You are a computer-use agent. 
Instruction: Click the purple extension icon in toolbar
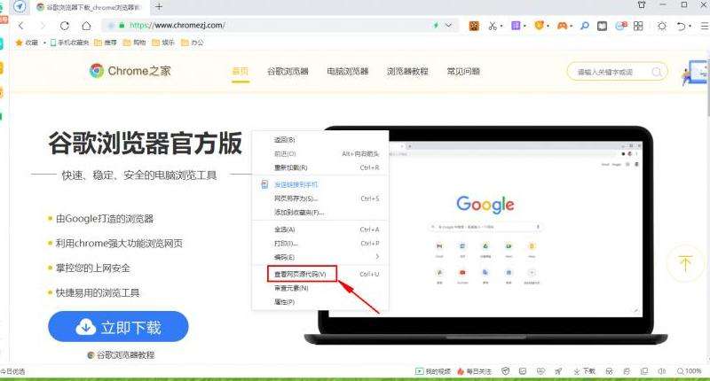click(516, 26)
